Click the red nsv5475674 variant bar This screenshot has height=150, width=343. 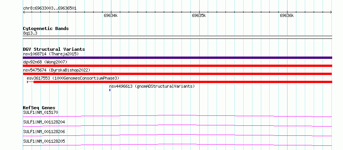tap(177, 74)
